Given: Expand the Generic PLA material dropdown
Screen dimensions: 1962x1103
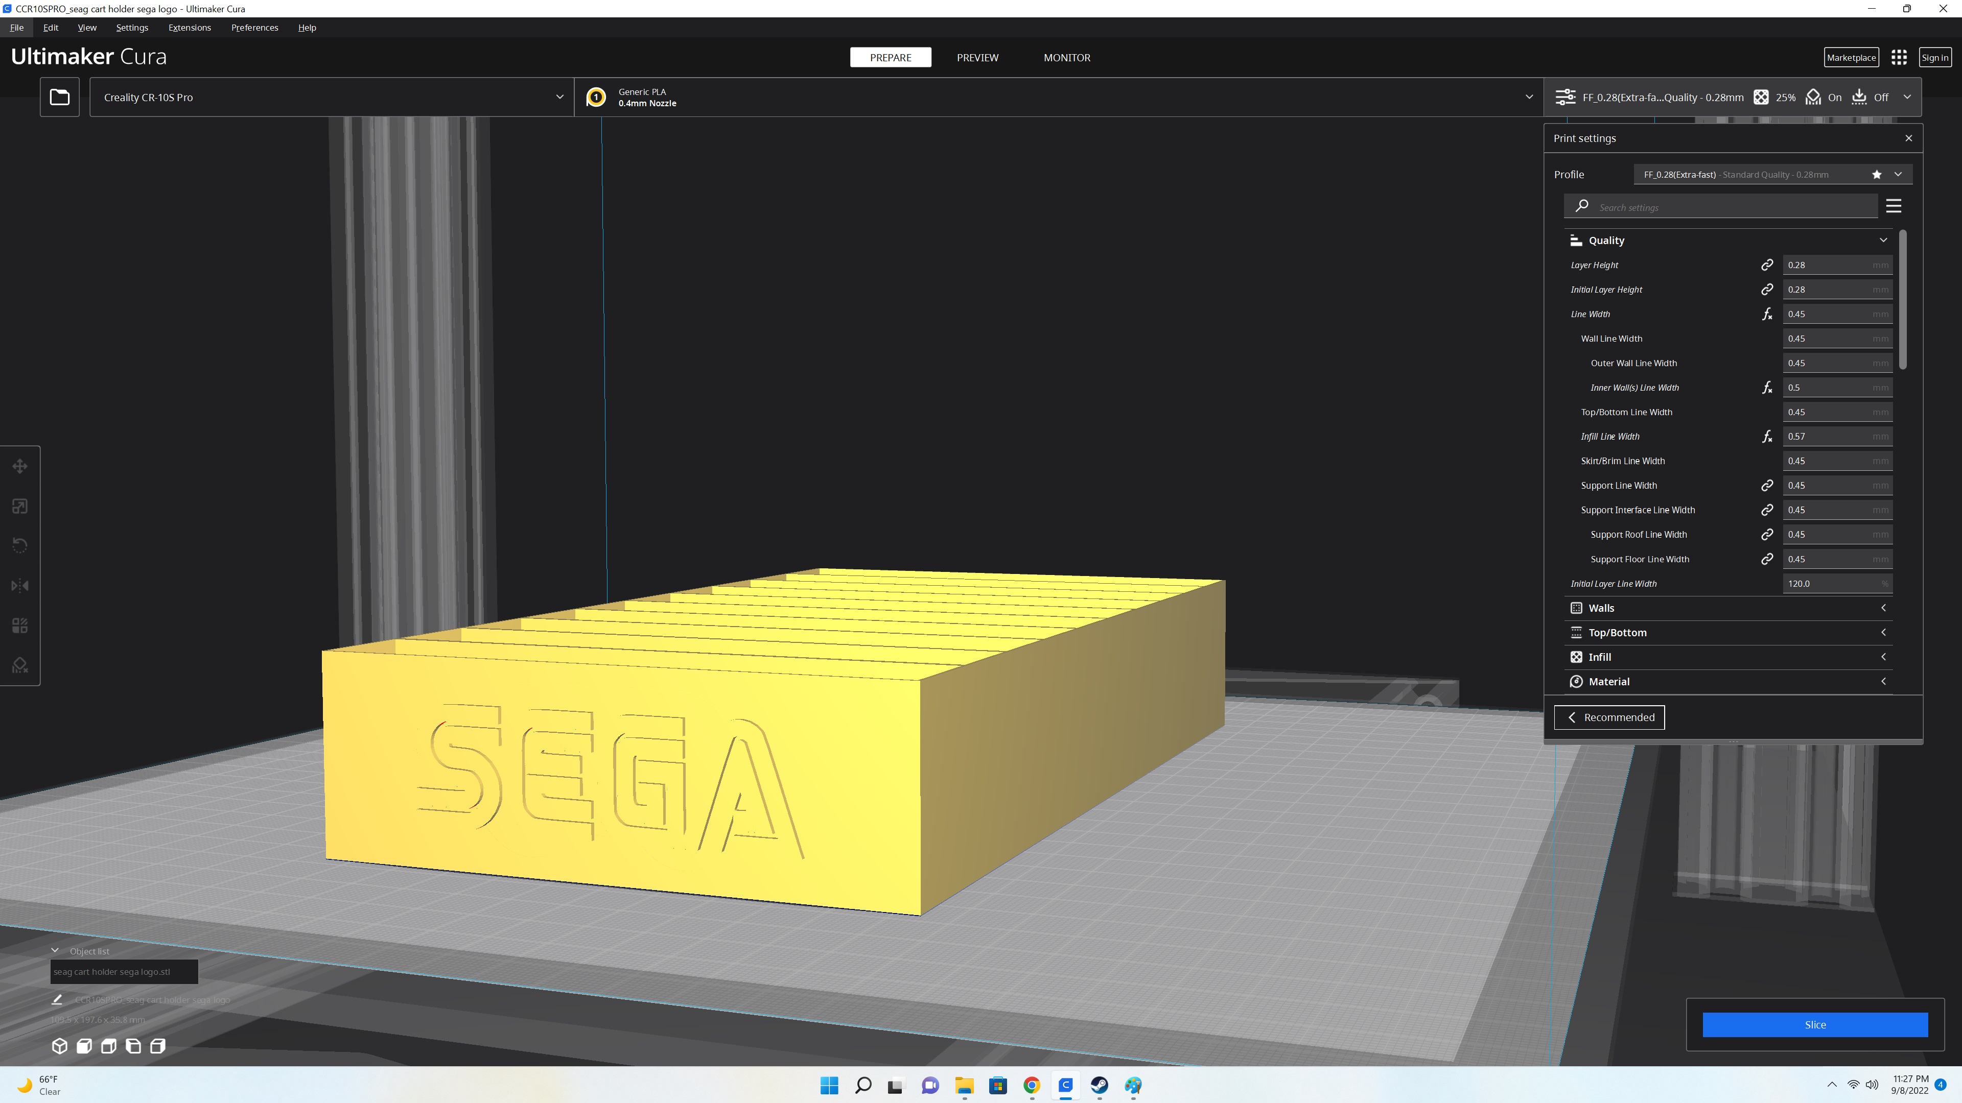Looking at the screenshot, I should 1059,97.
